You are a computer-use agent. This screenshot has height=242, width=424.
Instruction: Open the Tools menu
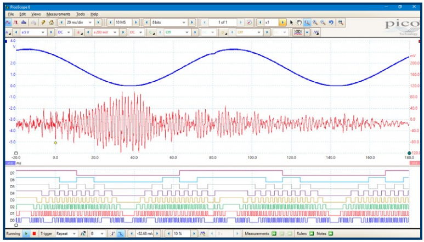(80, 14)
